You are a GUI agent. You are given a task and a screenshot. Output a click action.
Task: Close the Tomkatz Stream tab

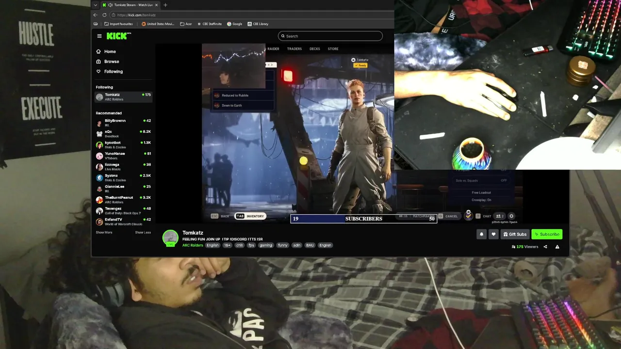point(157,5)
